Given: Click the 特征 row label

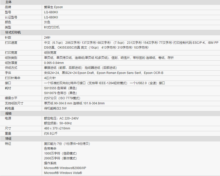Looking at the screenshot, I should (x=8, y=144).
